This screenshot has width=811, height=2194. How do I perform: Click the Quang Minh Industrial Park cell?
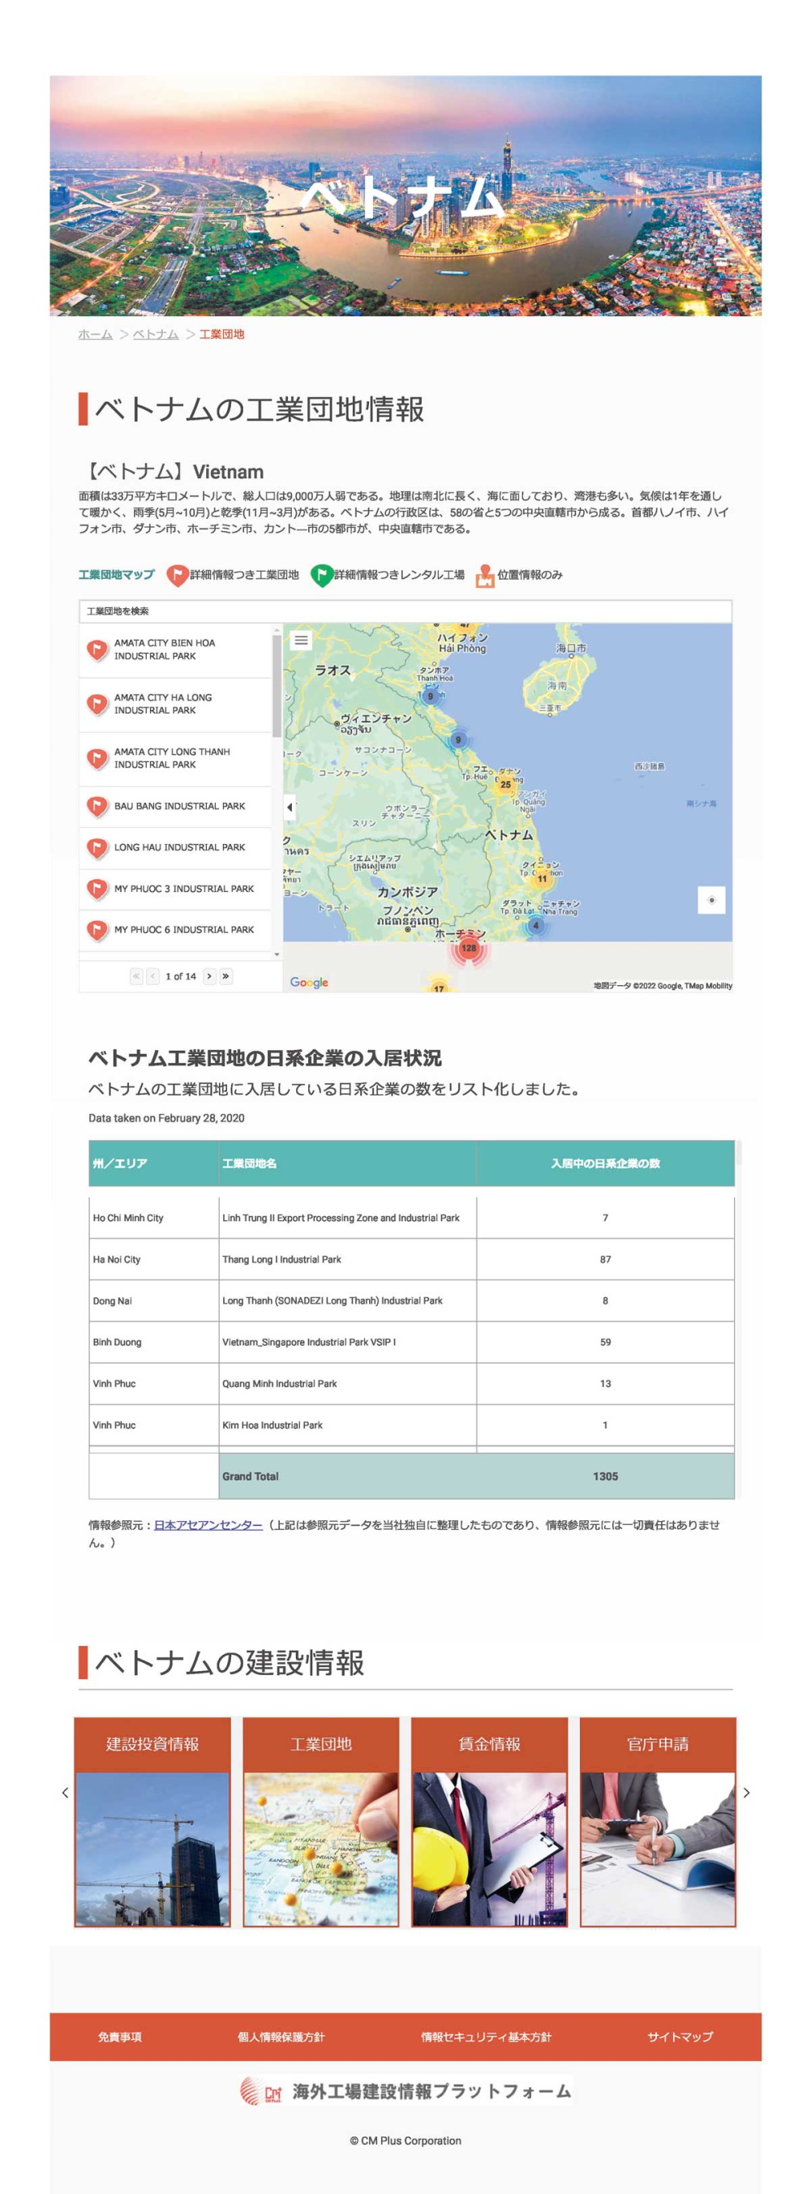point(348,1384)
